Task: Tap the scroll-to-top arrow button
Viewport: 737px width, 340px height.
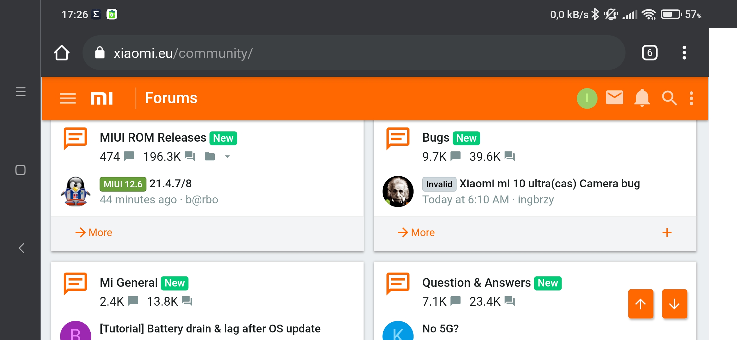Action: pyautogui.click(x=641, y=304)
